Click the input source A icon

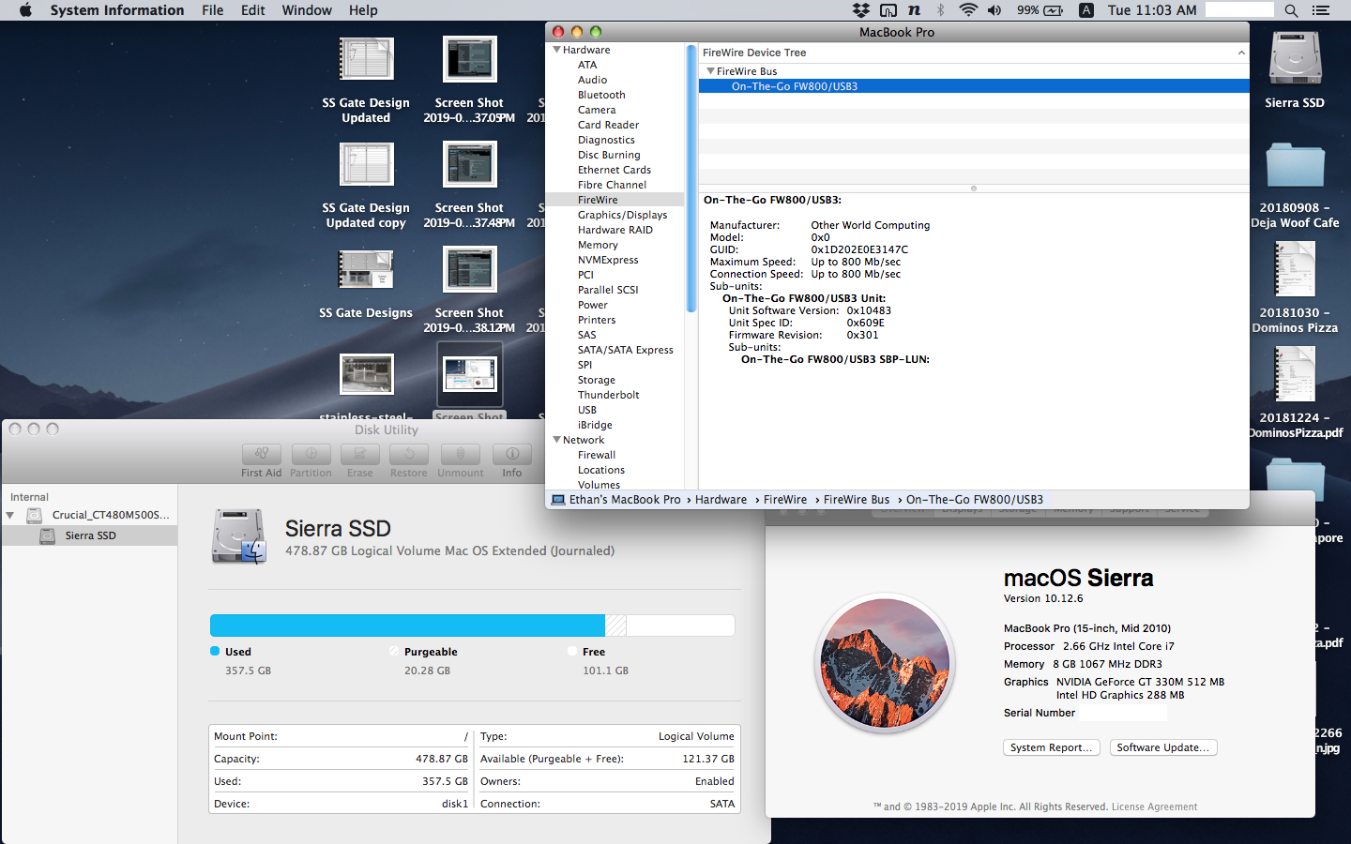click(1085, 10)
